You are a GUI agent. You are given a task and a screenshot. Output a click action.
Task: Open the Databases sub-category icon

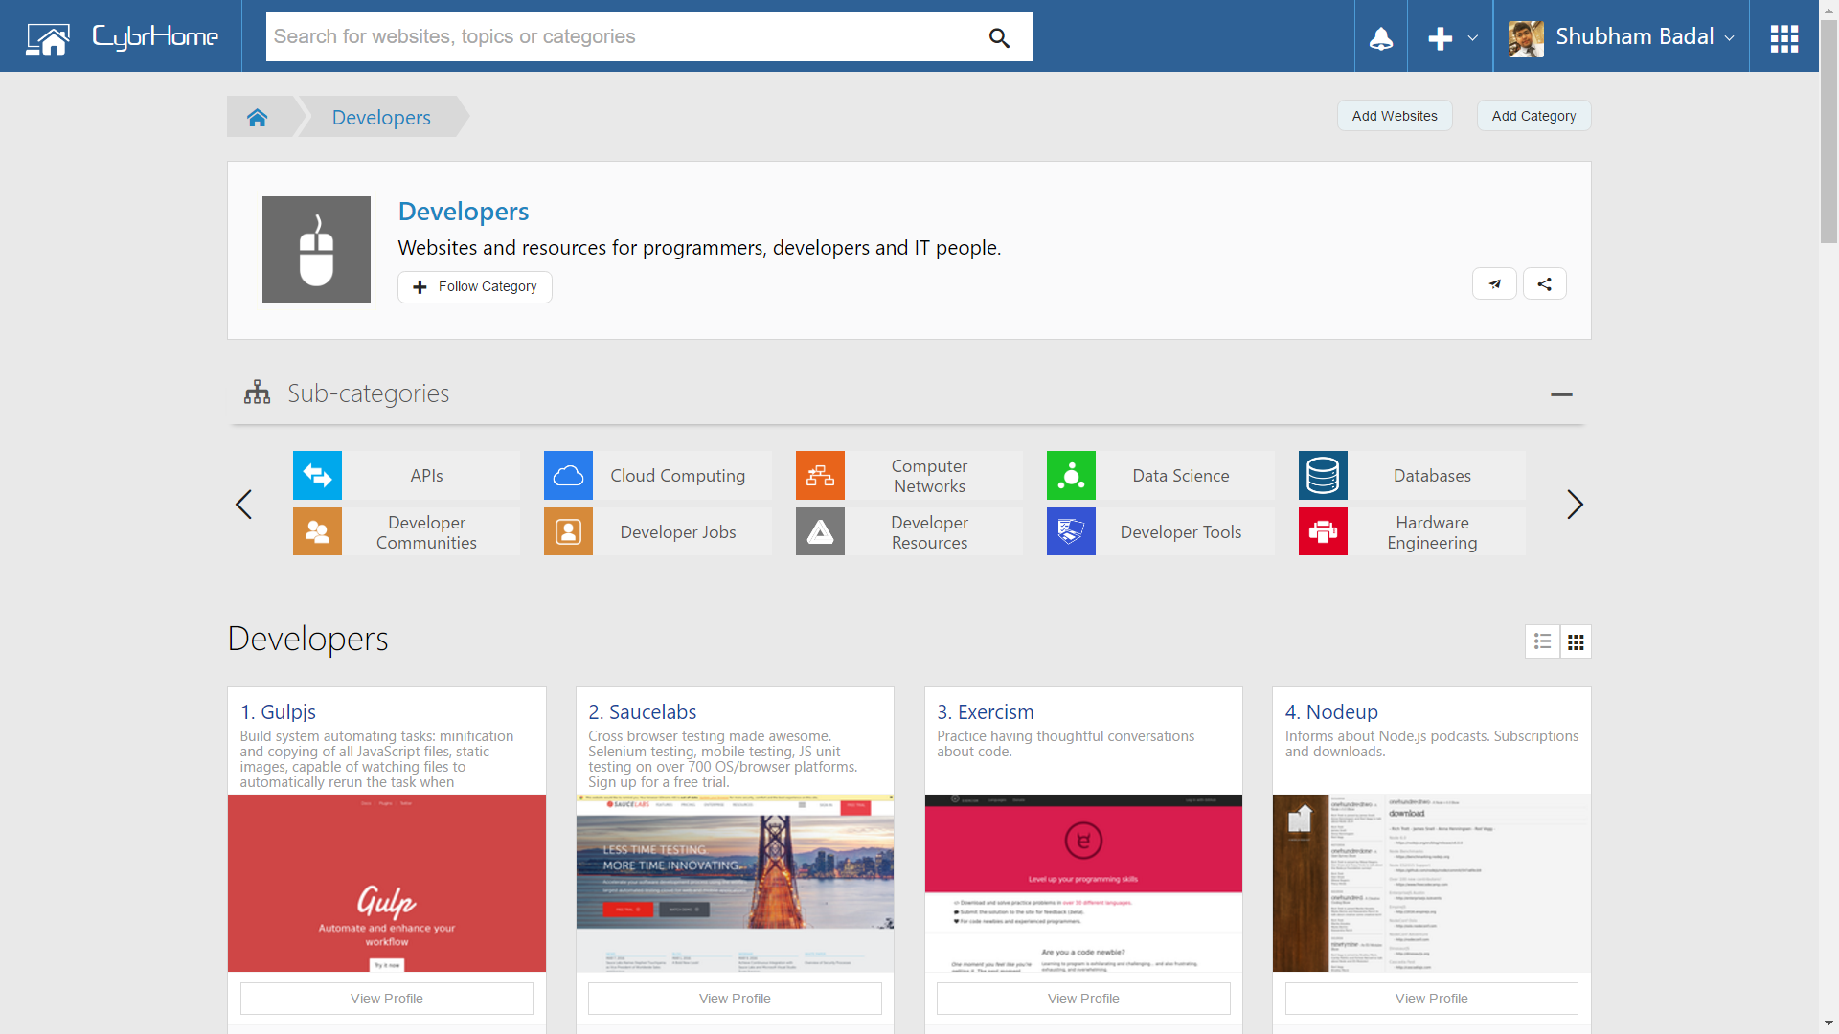[x=1323, y=476]
